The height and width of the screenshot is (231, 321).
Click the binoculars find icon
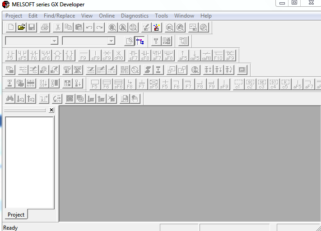pos(10,99)
